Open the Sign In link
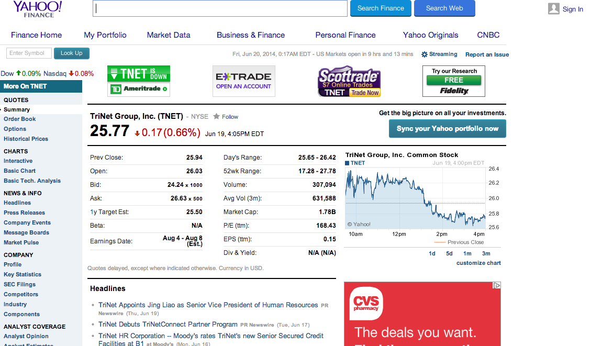This screenshot has width=591, height=346. (x=573, y=9)
